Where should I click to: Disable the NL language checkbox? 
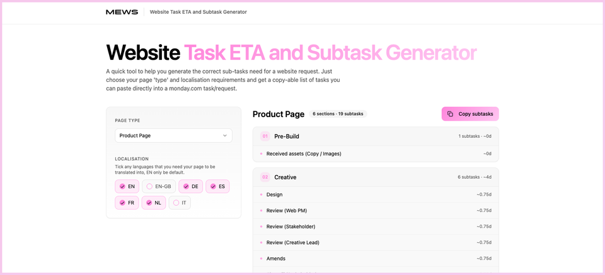coord(154,203)
